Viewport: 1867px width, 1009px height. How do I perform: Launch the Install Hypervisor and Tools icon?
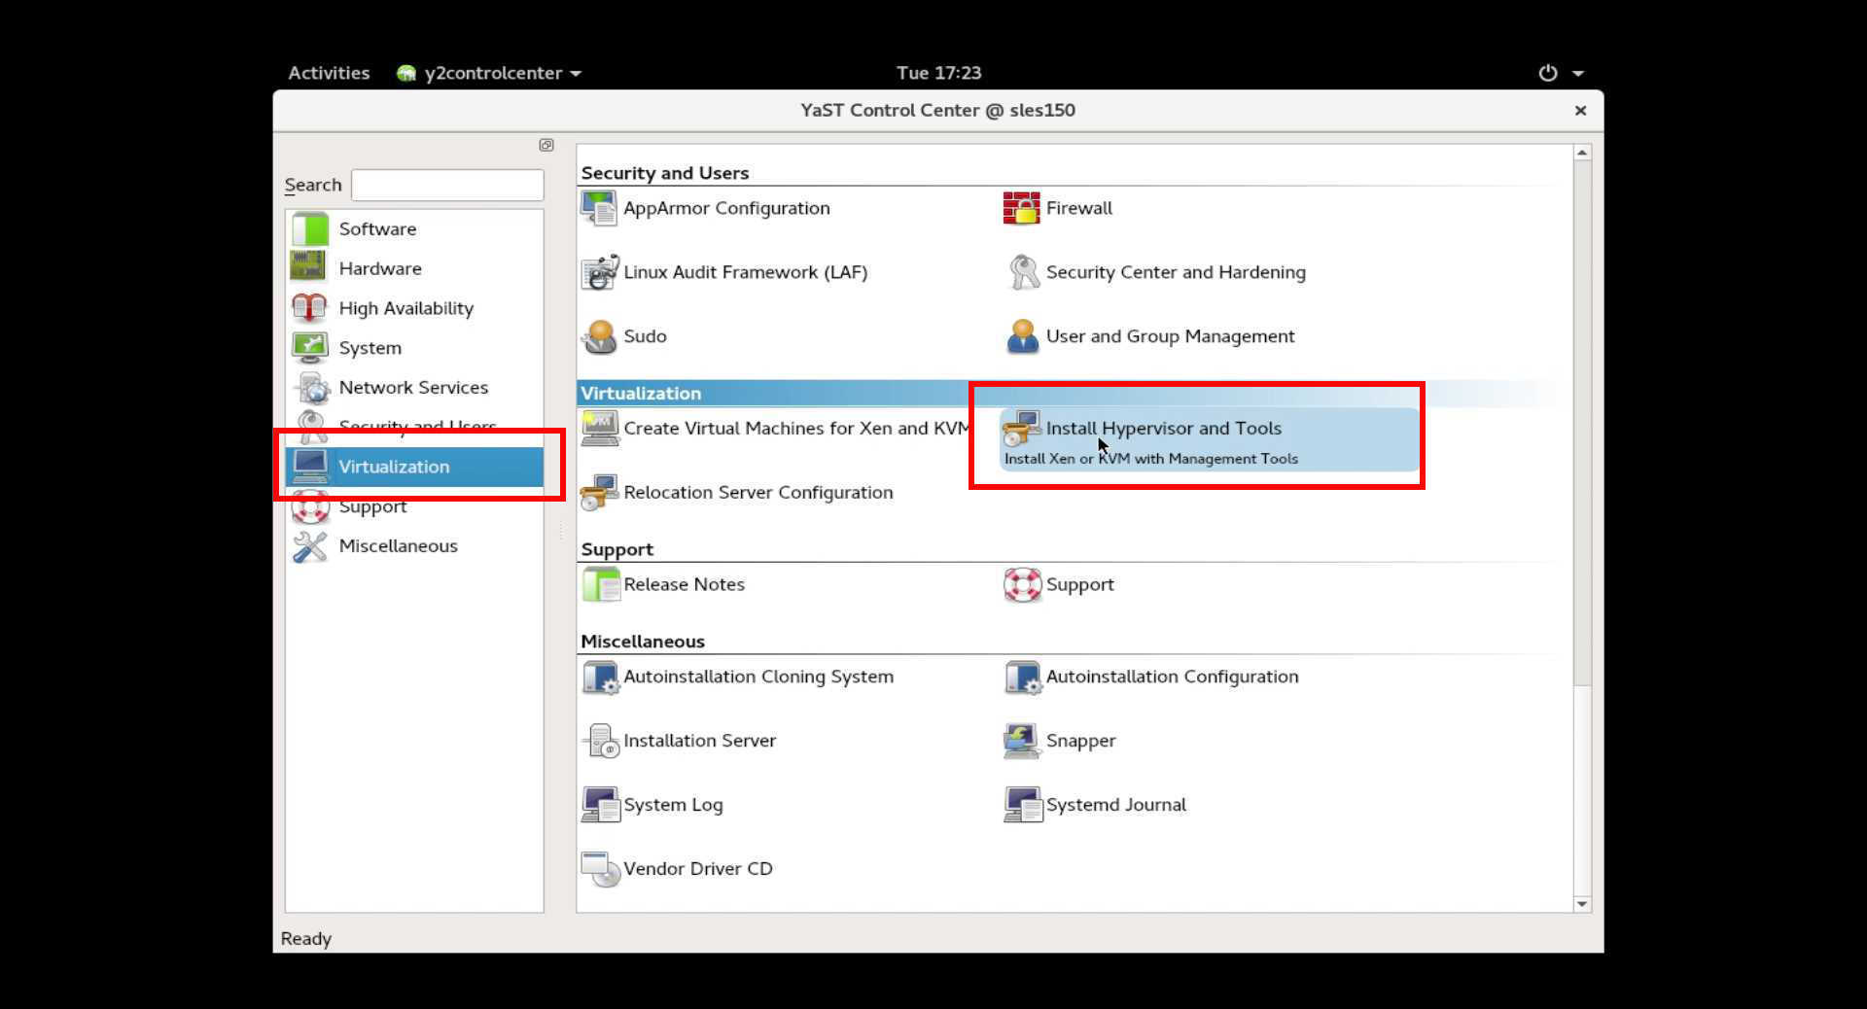pyautogui.click(x=1021, y=428)
